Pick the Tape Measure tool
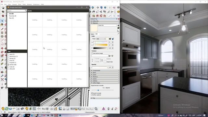The image size is (208, 117). (x=2, y=60)
